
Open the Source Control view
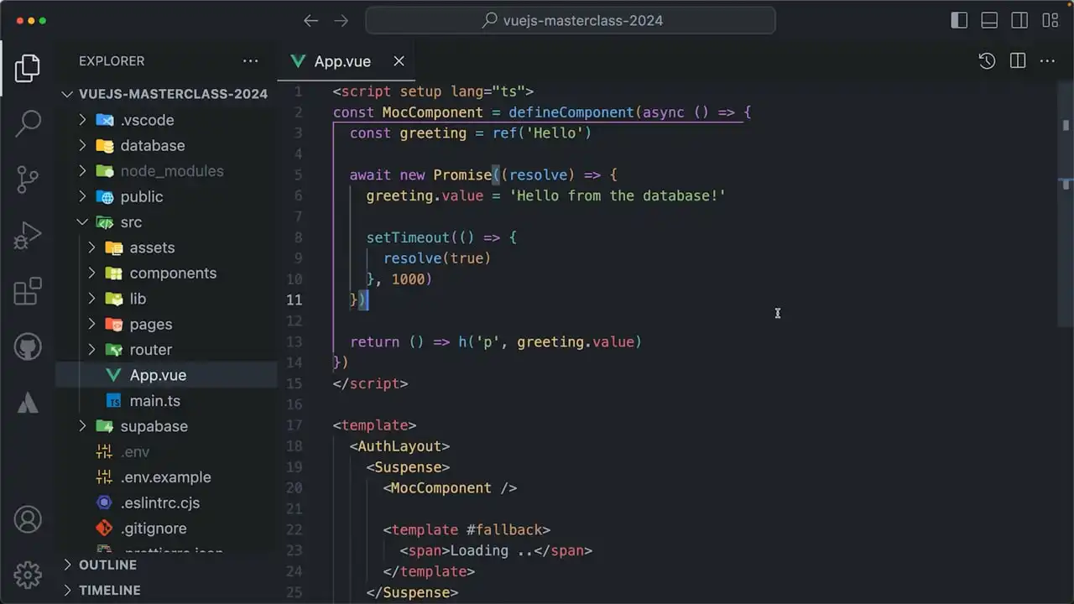coord(28,180)
